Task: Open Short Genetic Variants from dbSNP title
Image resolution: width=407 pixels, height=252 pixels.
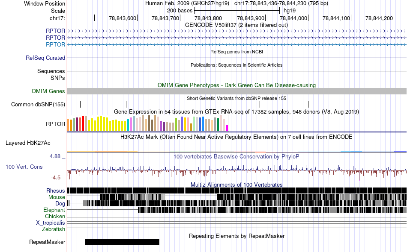Action: coord(236,98)
